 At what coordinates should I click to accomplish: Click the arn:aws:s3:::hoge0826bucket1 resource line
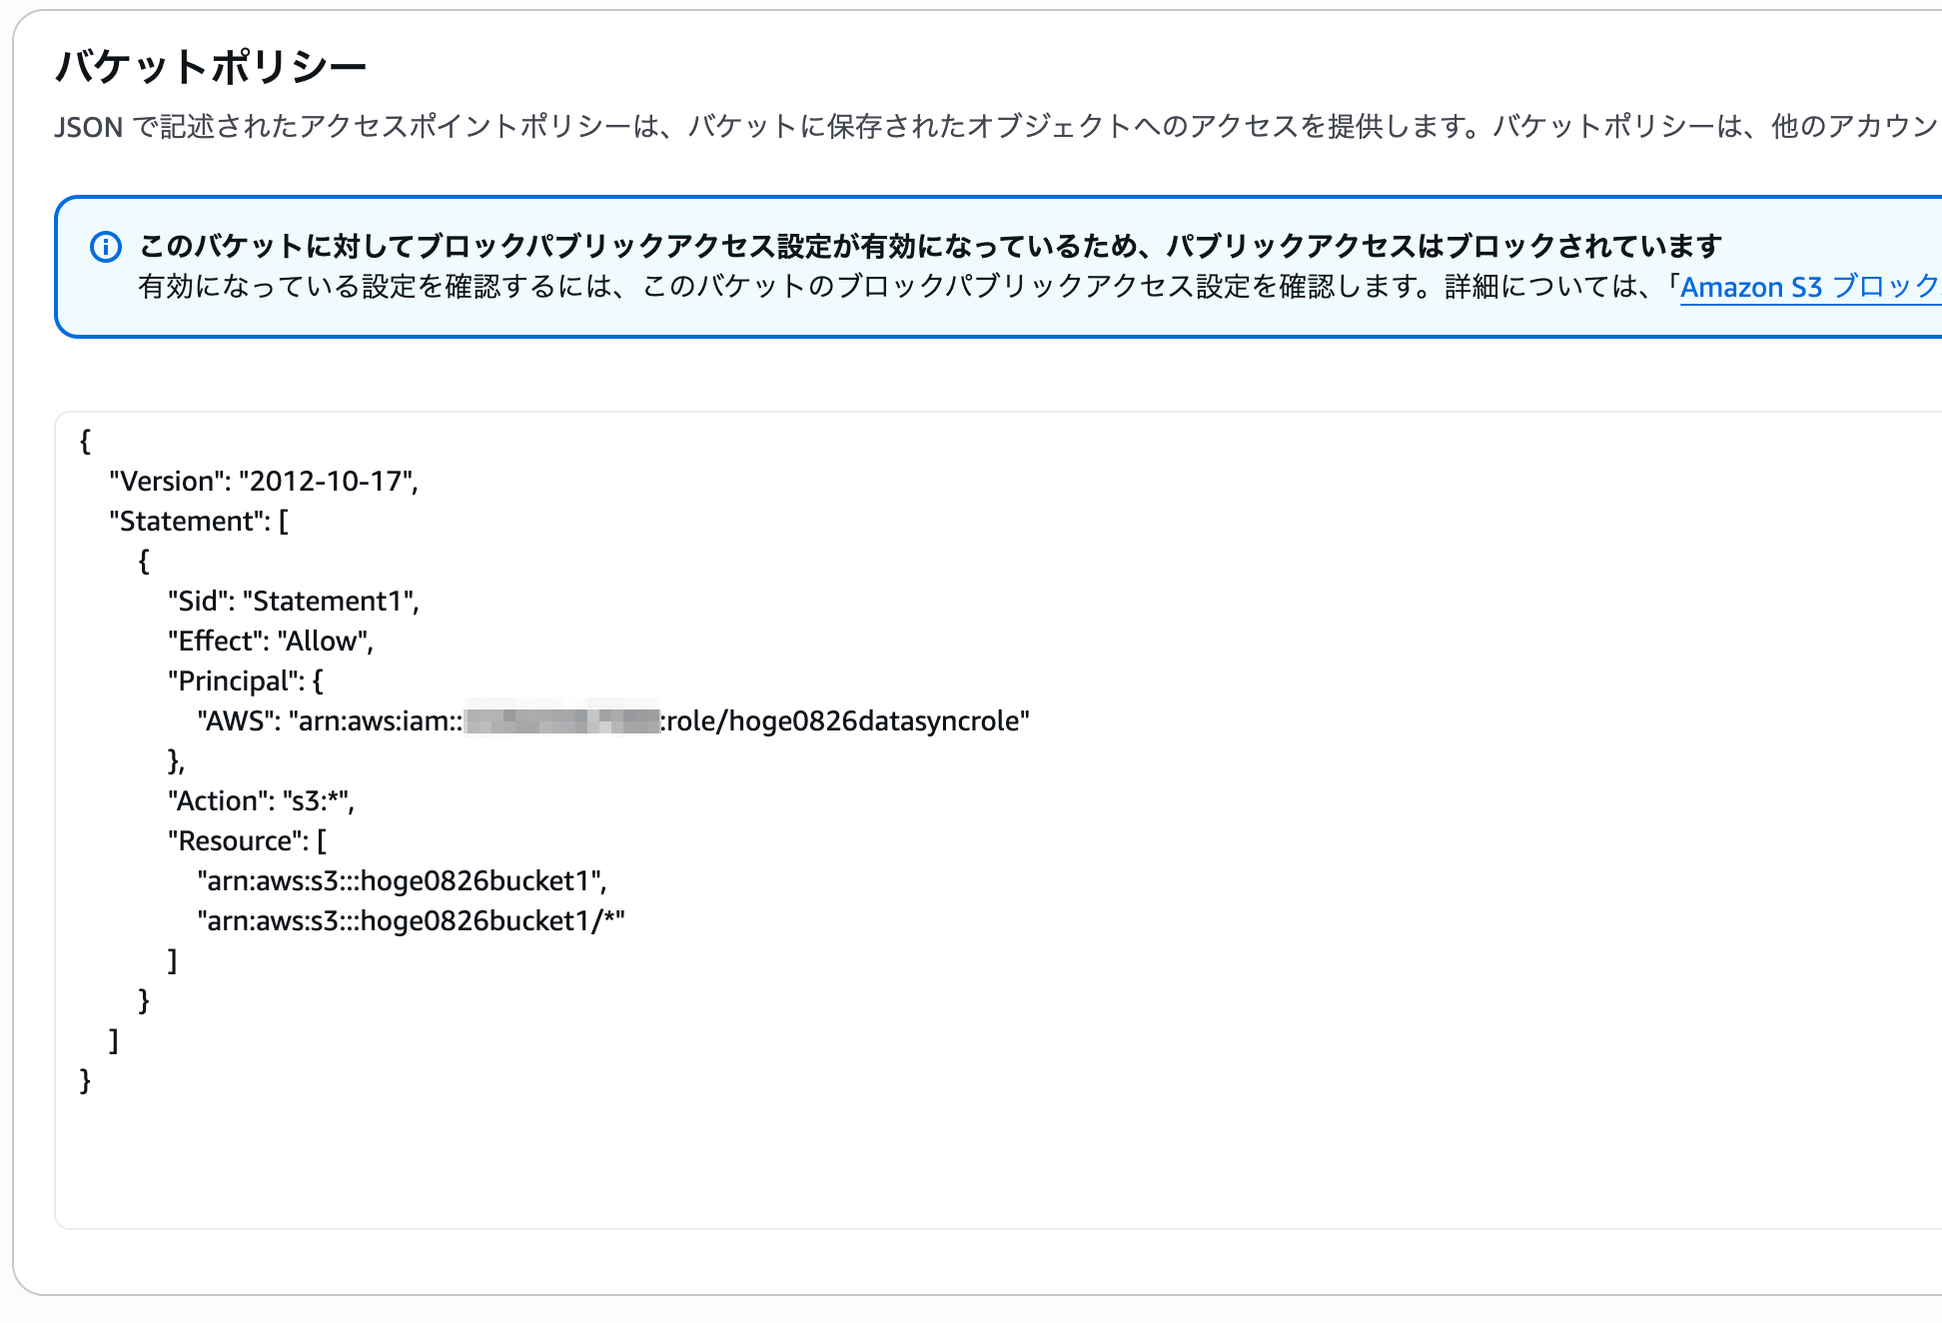point(402,881)
